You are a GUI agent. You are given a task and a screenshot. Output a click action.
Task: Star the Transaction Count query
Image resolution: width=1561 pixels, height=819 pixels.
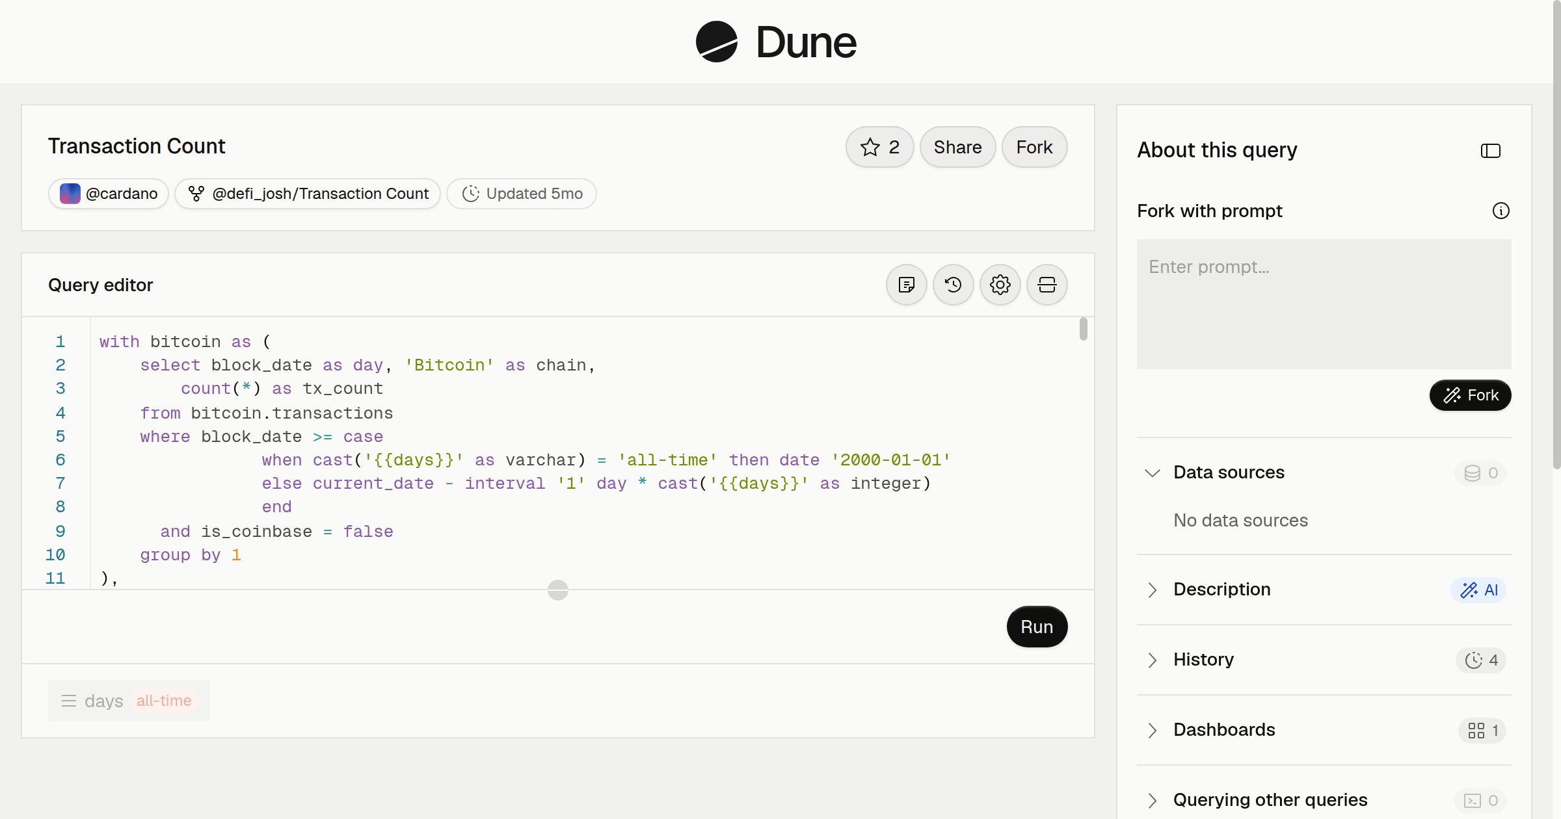tap(879, 147)
